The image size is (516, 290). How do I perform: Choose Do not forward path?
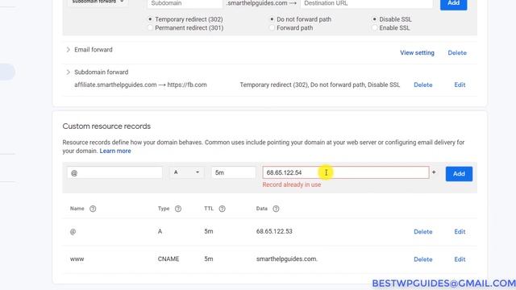(x=272, y=19)
